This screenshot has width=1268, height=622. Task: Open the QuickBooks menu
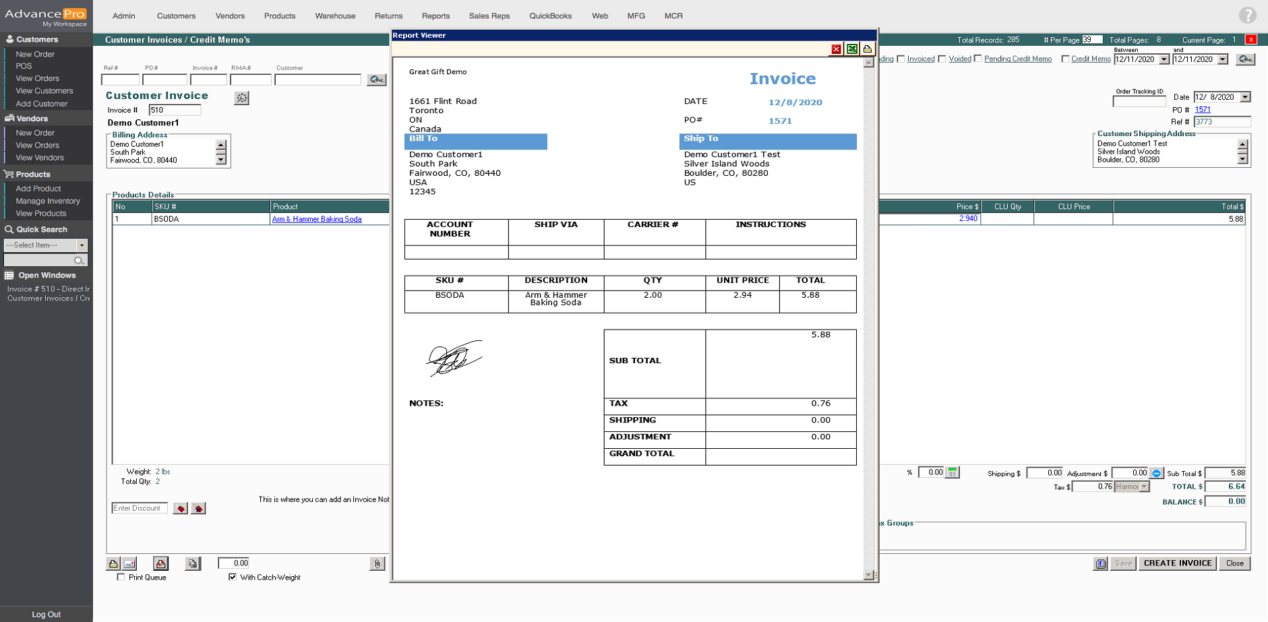coord(550,16)
